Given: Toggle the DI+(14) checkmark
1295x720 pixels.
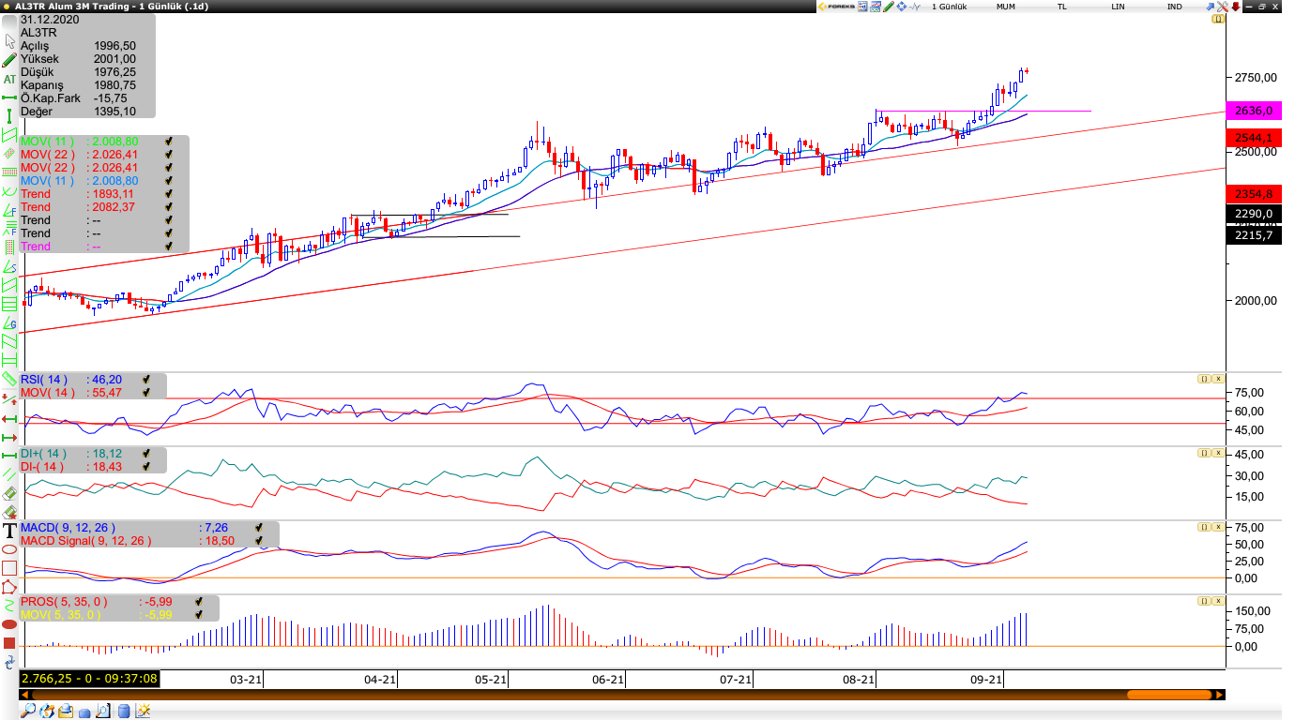Looking at the screenshot, I should [146, 453].
